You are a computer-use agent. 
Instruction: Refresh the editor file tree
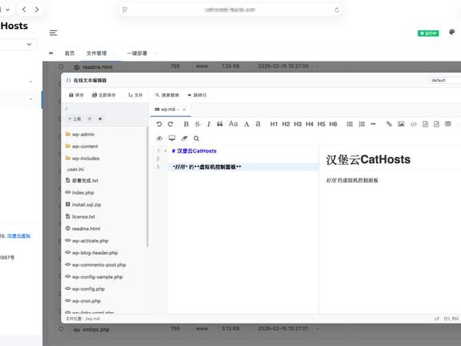(90, 119)
